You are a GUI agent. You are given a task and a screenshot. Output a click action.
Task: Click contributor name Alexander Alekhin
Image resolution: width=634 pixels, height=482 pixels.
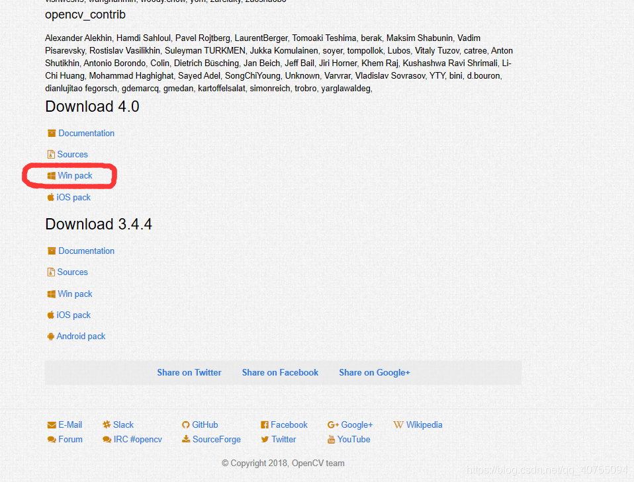(79, 38)
